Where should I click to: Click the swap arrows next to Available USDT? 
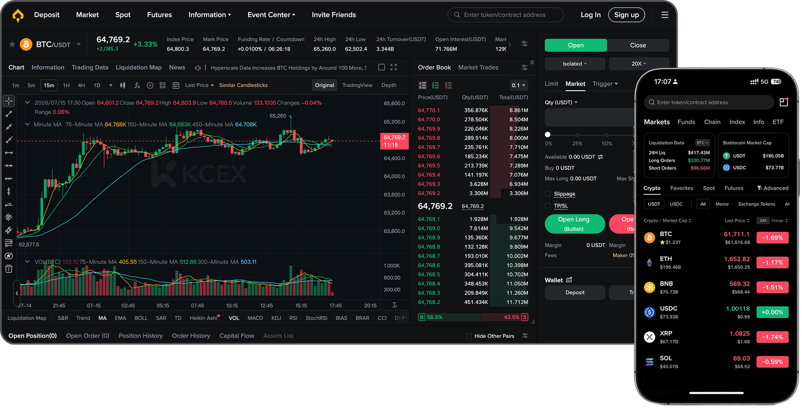click(x=600, y=157)
